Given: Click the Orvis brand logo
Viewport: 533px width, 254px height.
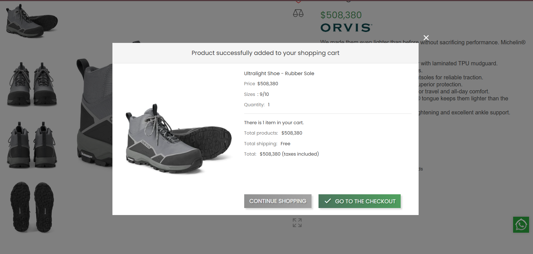Looking at the screenshot, I should [x=346, y=27].
